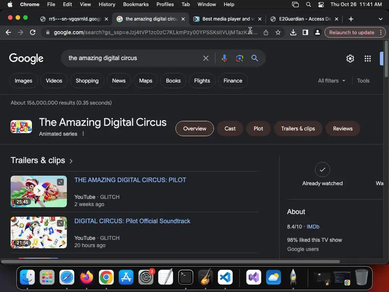The height and width of the screenshot is (292, 389).
Task: Open Spotlight search in menu bar
Action: pos(308,5)
